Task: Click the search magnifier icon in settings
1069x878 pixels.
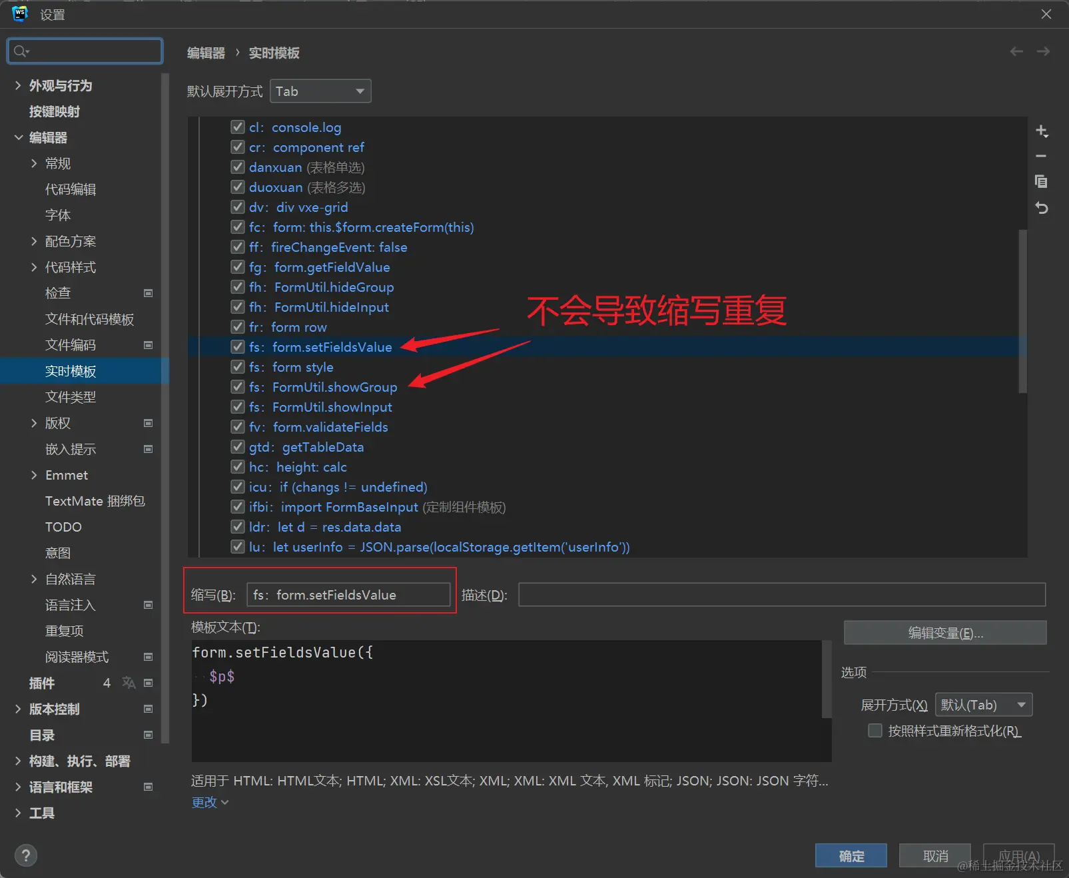Action: tap(21, 51)
